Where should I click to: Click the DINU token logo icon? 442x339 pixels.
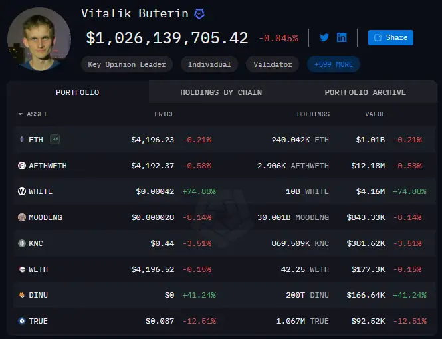tap(22, 295)
